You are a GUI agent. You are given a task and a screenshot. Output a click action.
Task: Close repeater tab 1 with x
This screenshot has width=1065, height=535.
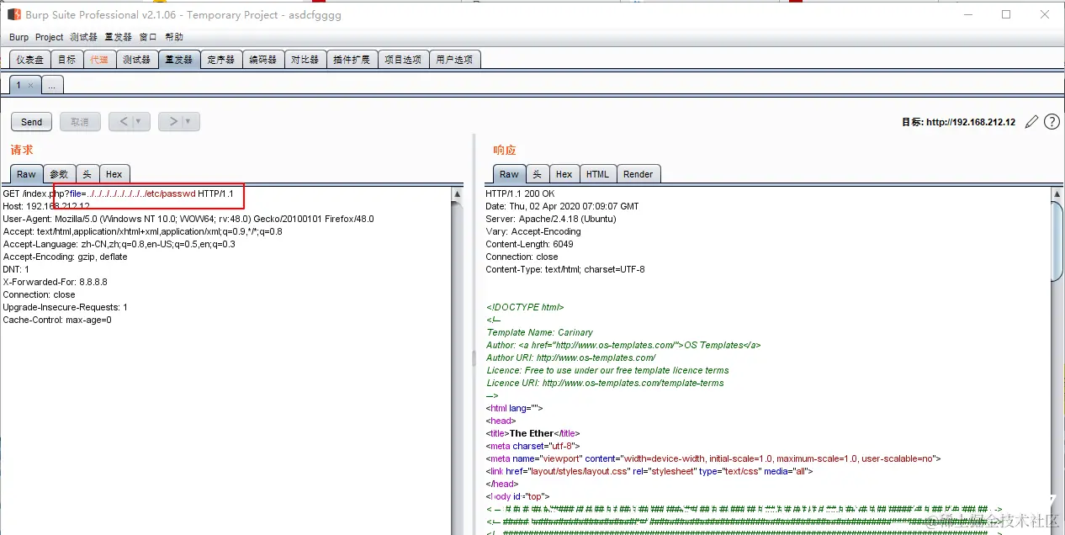31,85
